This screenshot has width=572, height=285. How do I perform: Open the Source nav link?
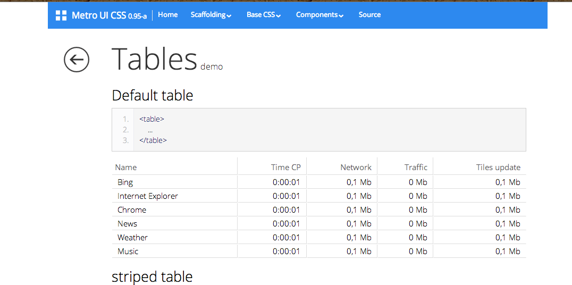[369, 15]
